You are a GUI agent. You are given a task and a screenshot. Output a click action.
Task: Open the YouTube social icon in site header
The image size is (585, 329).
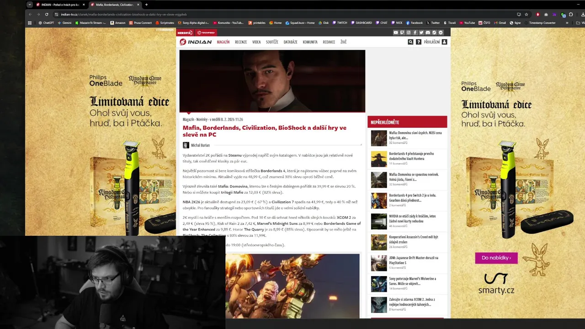396,32
